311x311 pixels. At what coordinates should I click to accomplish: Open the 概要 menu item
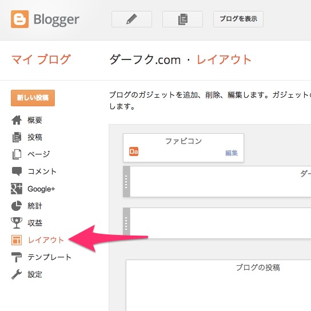35,120
